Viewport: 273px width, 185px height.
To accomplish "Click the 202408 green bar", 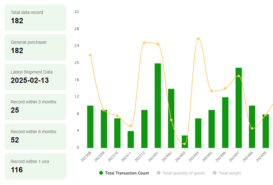I will (x=252, y=126).
